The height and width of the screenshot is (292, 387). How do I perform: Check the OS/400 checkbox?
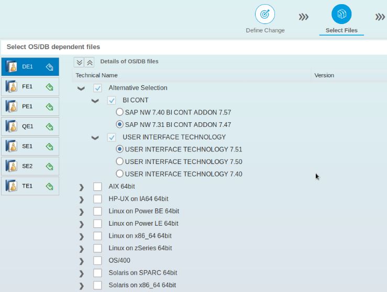tap(97, 260)
